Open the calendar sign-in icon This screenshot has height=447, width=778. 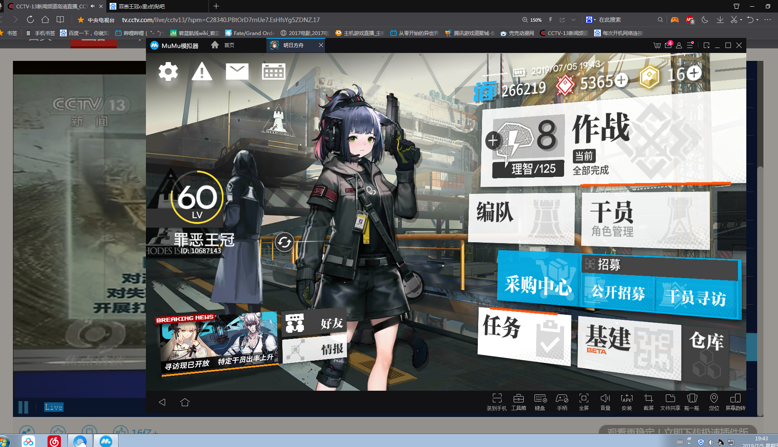pos(274,72)
